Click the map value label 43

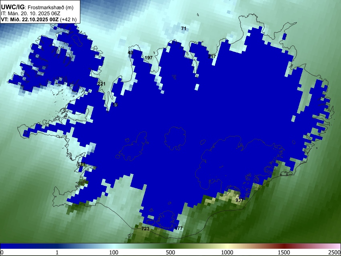(130, 53)
